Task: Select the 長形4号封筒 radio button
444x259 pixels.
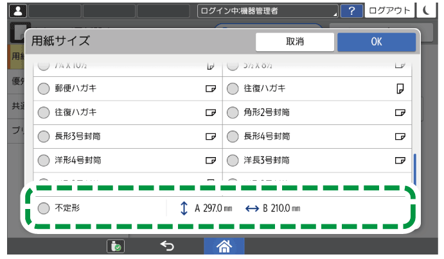Action: pyautogui.click(x=233, y=137)
